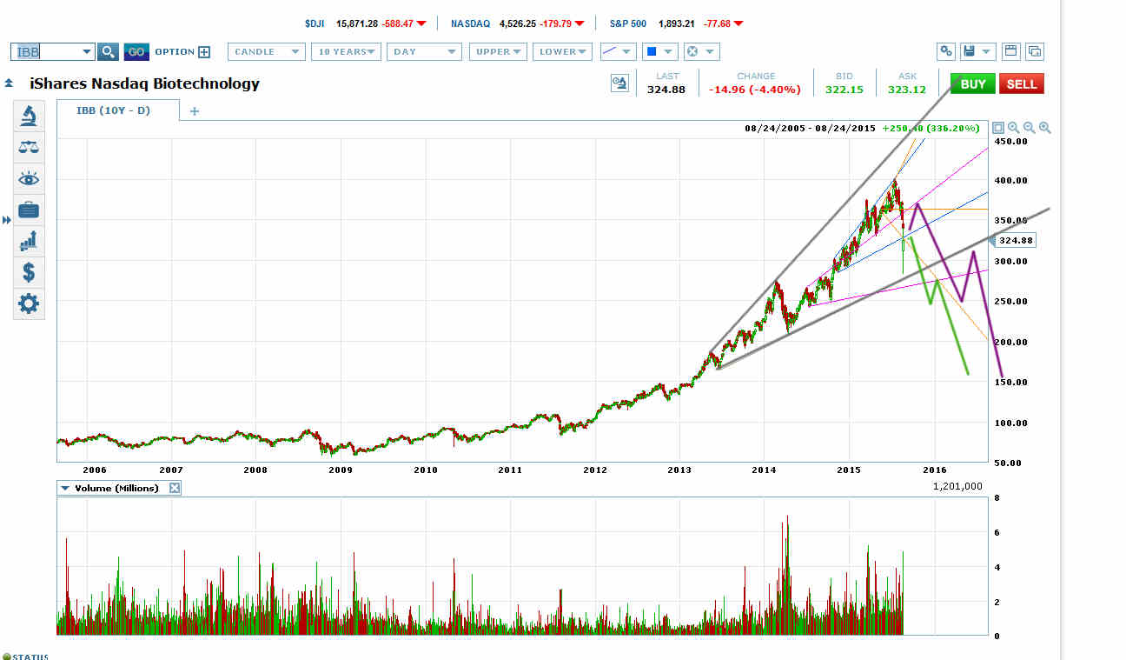Open the LOWER indicators dropdown
1126x660 pixels.
pos(563,52)
